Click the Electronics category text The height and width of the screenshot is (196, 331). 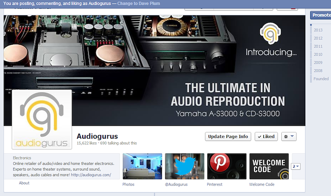coord(22,158)
